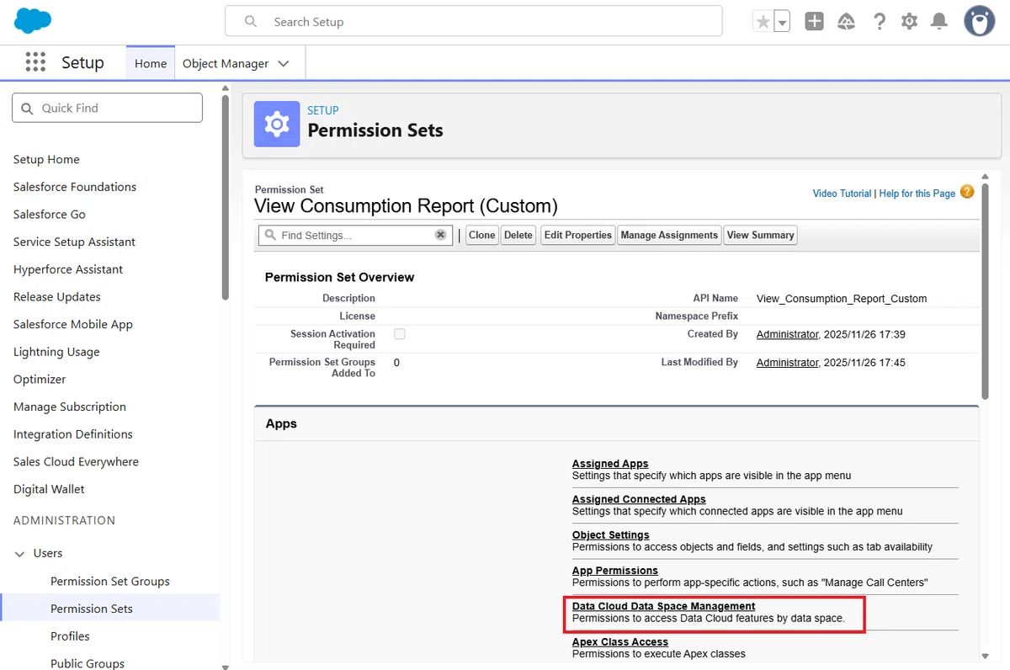The width and height of the screenshot is (1010, 670).
Task: Open the favorites list dropdown arrow
Action: point(782,22)
